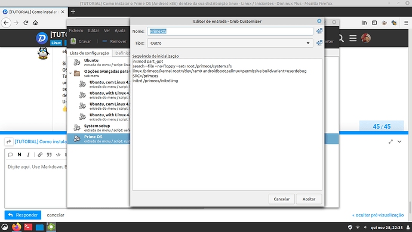This screenshot has height=232, width=412.
Task: Click the revert arrow next to Tipo dropdown
Action: point(319,43)
